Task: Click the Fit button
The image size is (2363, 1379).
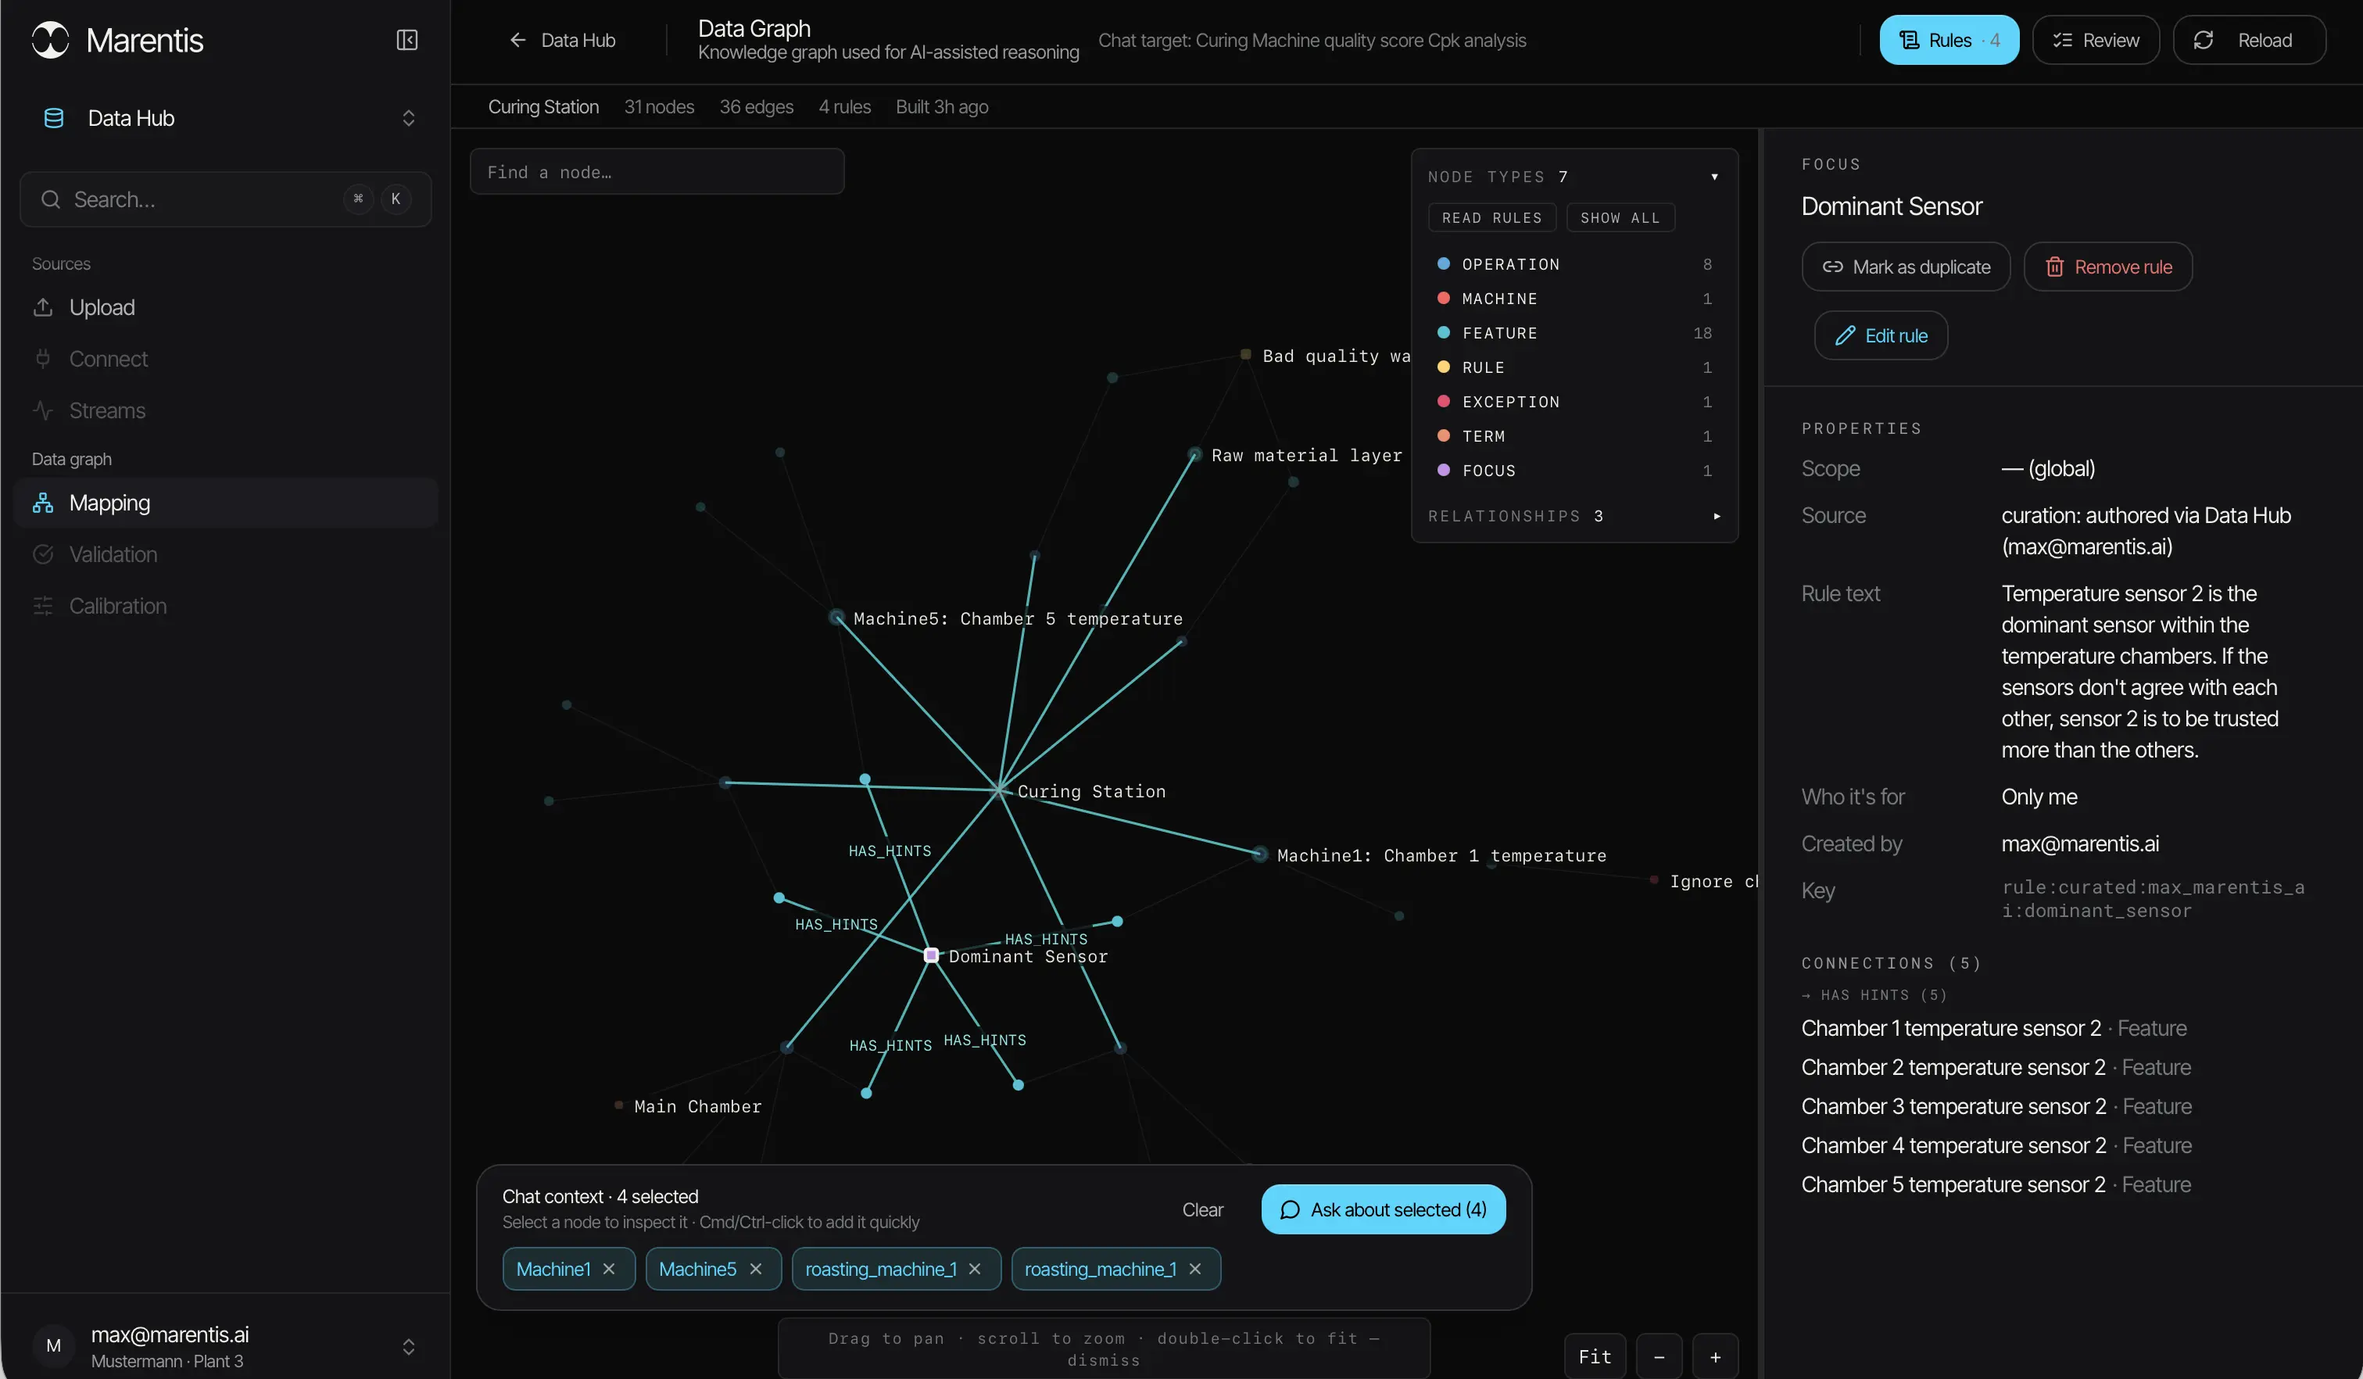Action: (1594, 1356)
